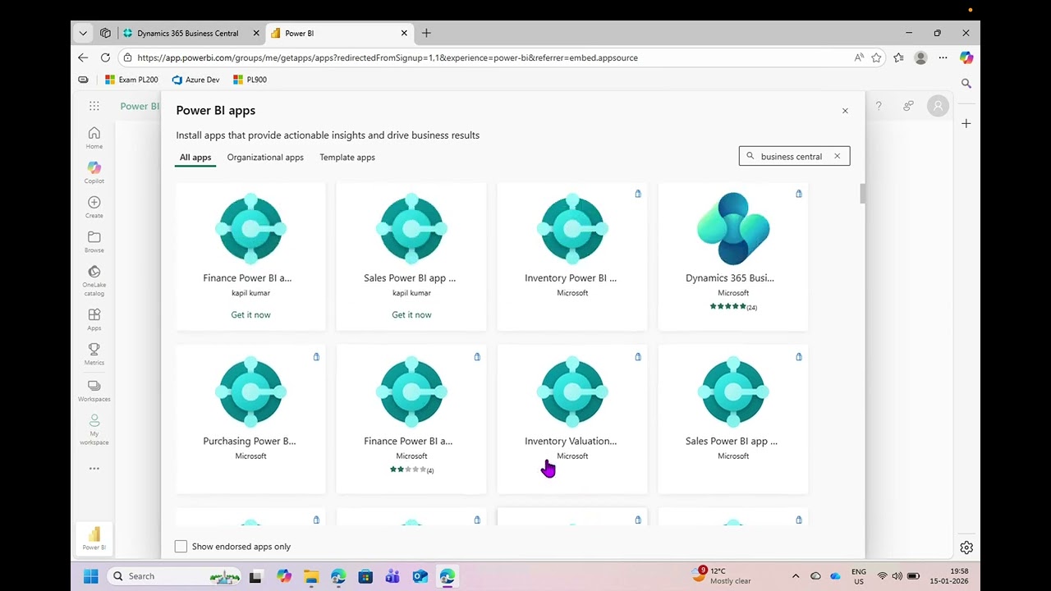Reload the page with refresh button
The image size is (1051, 591).
[105, 57]
